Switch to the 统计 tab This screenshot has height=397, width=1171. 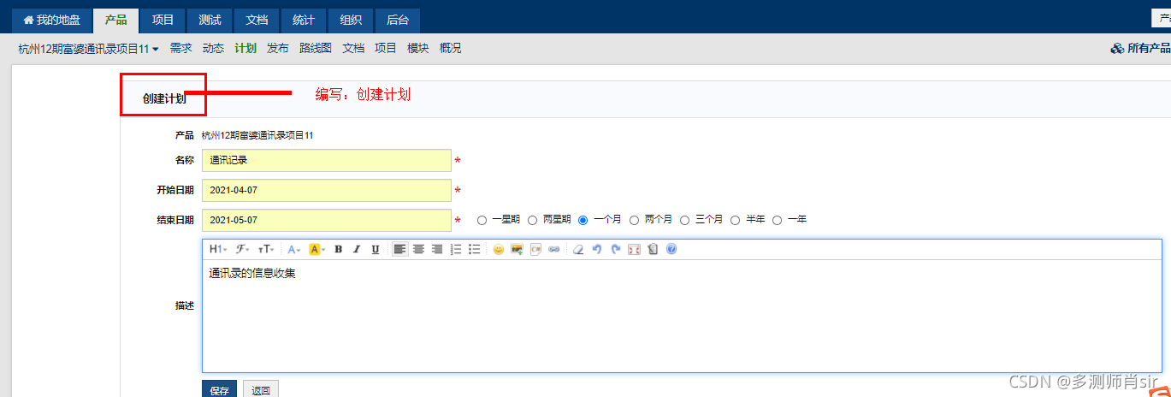pyautogui.click(x=303, y=20)
